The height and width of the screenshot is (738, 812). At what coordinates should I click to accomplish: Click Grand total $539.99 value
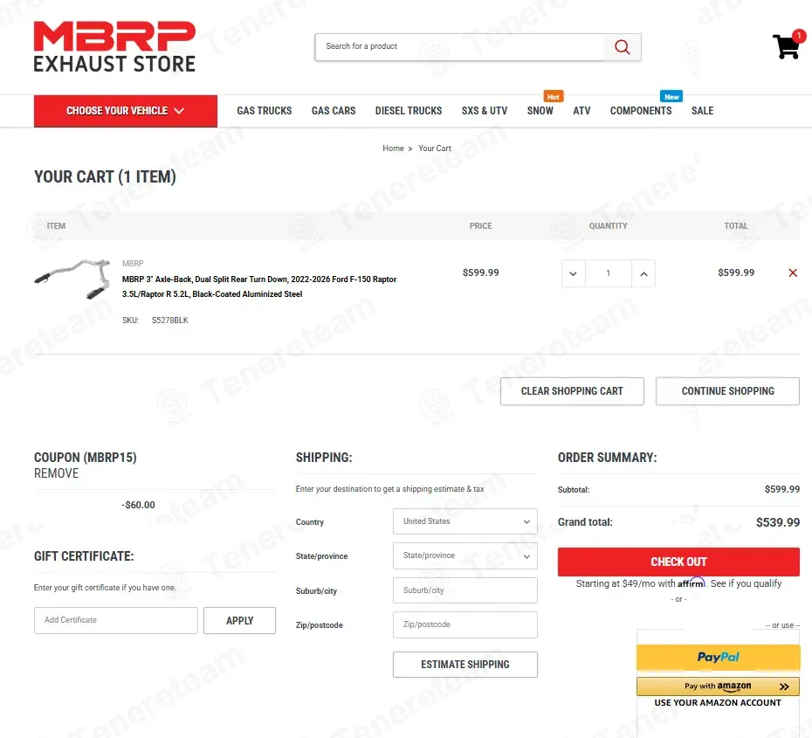[778, 522]
